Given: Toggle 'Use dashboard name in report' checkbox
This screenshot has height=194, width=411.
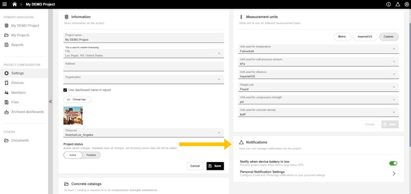Looking at the screenshot, I should tap(65, 90).
